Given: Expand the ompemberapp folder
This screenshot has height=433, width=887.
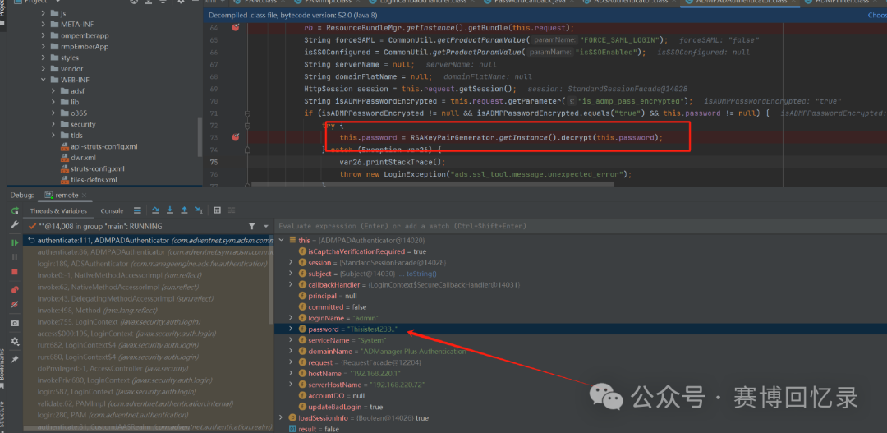Looking at the screenshot, I should pyautogui.click(x=44, y=35).
